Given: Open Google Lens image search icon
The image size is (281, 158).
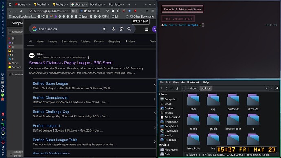Looking at the screenshot, I should click(121, 29).
